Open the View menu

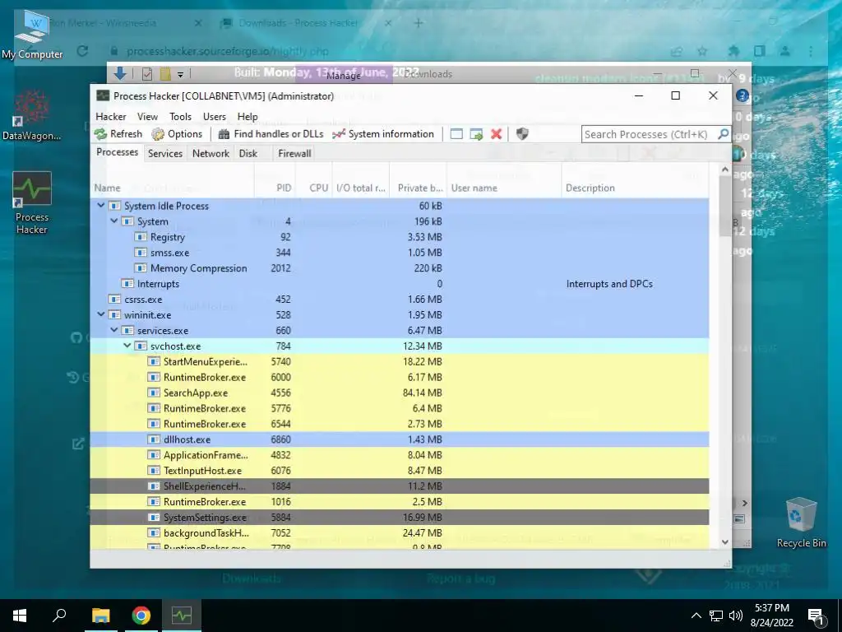(x=147, y=117)
